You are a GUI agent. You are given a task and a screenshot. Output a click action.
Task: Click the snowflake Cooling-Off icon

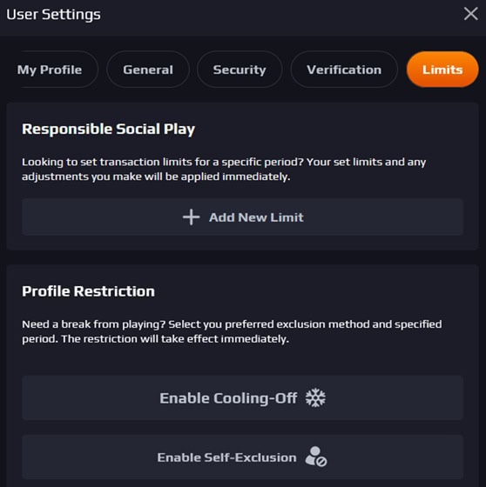[315, 397]
